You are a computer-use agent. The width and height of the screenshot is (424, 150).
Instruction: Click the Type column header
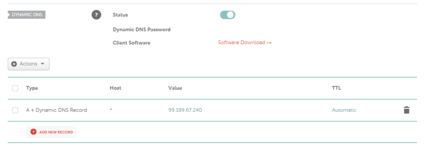32,88
